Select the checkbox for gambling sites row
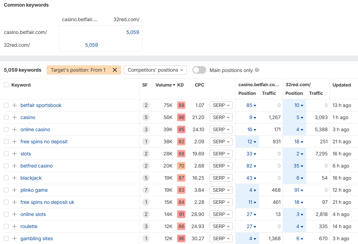This screenshot has height=244, width=358. click(x=6, y=238)
